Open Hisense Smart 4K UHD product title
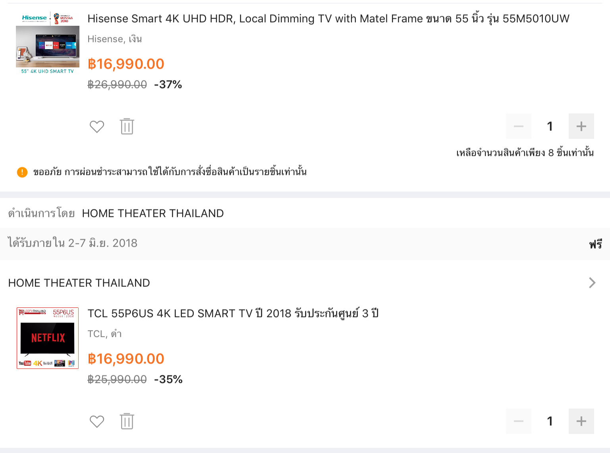The image size is (610, 453). [328, 19]
